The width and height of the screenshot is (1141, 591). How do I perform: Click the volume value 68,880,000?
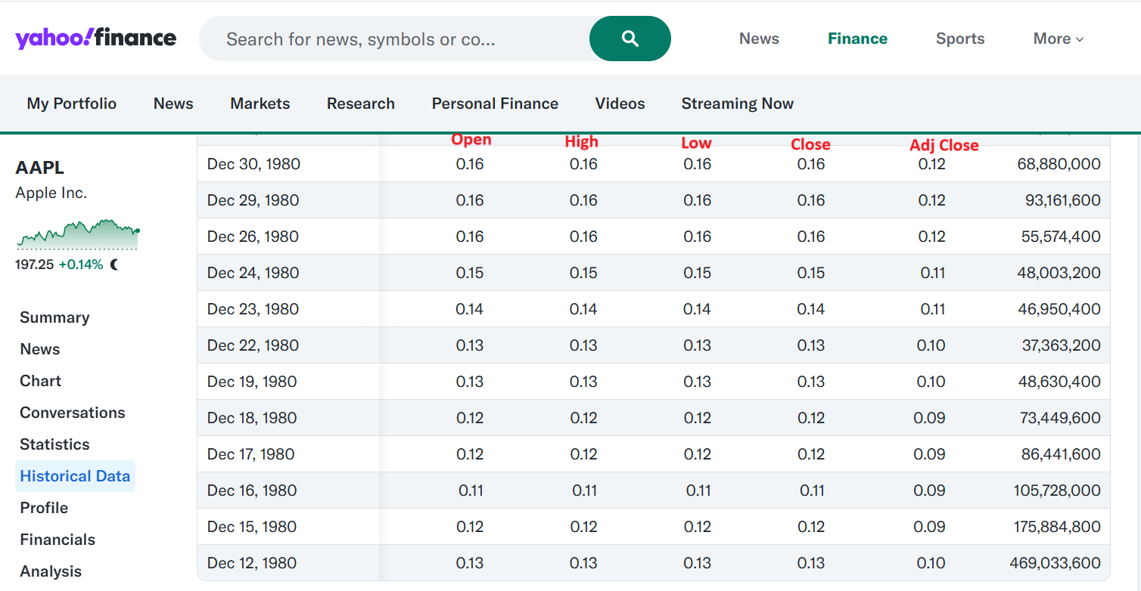click(1059, 164)
